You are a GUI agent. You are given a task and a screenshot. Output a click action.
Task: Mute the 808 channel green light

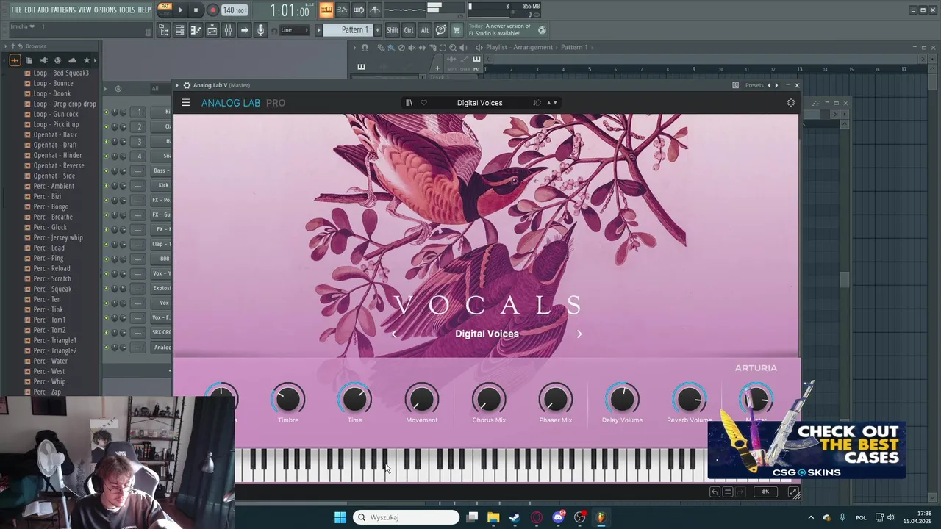(x=106, y=259)
